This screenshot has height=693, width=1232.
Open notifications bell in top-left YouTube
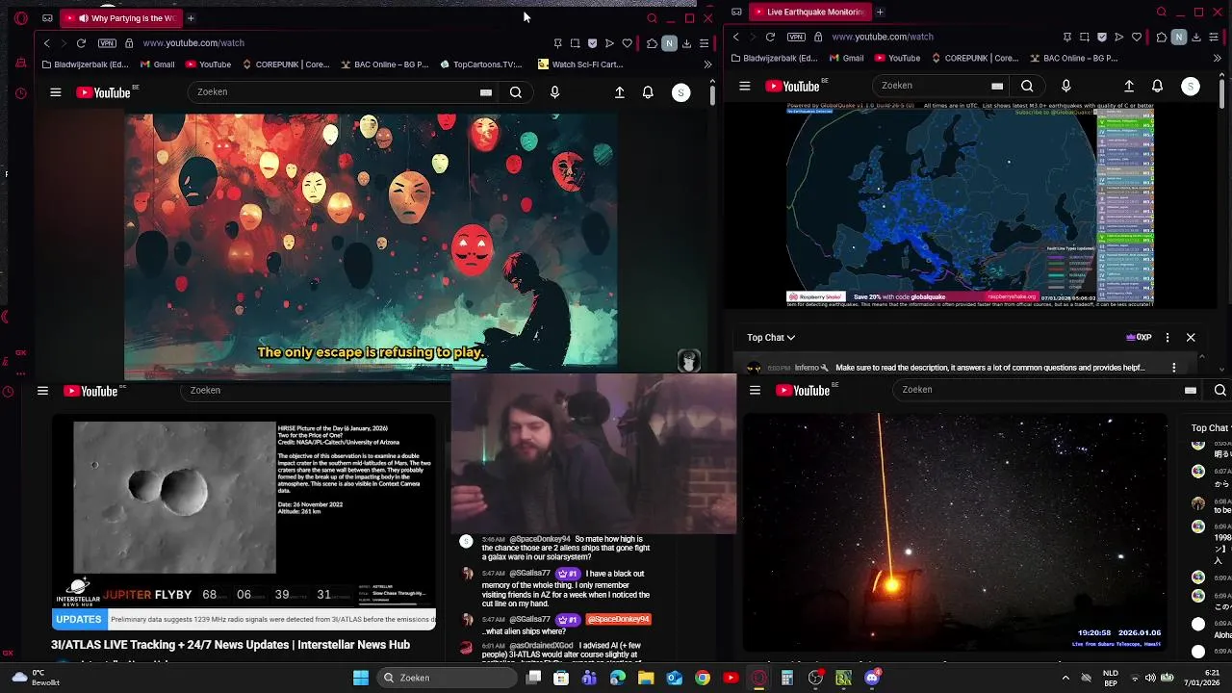(x=648, y=92)
